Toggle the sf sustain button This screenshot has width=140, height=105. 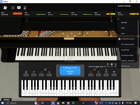34,75
